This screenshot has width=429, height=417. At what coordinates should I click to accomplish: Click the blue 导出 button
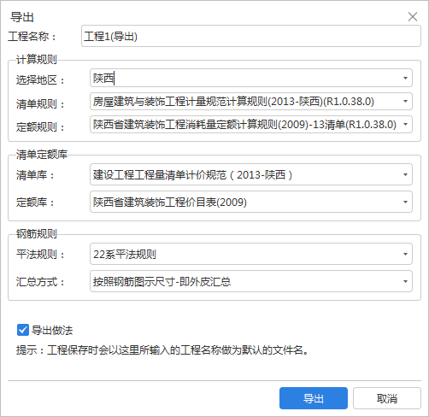314,398
